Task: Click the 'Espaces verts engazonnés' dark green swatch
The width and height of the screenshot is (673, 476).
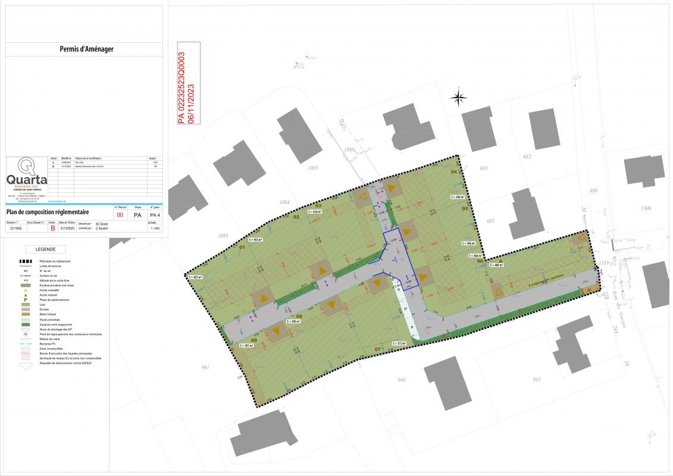Action: pyautogui.click(x=26, y=324)
